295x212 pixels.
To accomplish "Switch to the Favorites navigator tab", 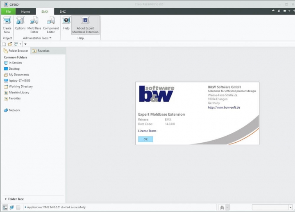I will [x=41, y=51].
